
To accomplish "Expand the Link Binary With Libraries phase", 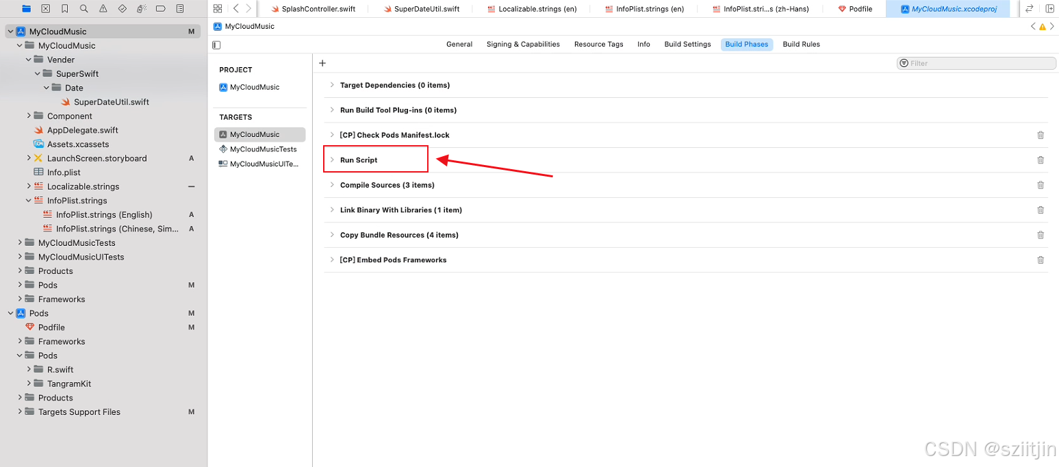I will click(332, 210).
